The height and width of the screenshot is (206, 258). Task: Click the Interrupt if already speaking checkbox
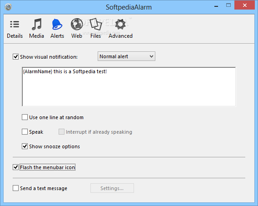(x=61, y=132)
